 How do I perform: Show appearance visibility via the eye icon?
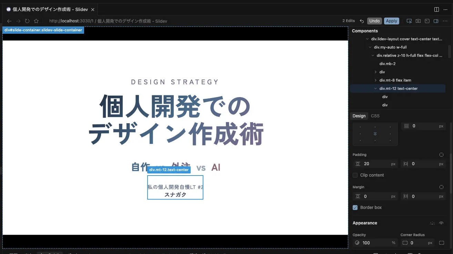pyautogui.click(x=442, y=223)
